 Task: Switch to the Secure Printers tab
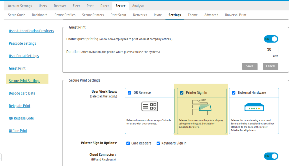coord(93,15)
